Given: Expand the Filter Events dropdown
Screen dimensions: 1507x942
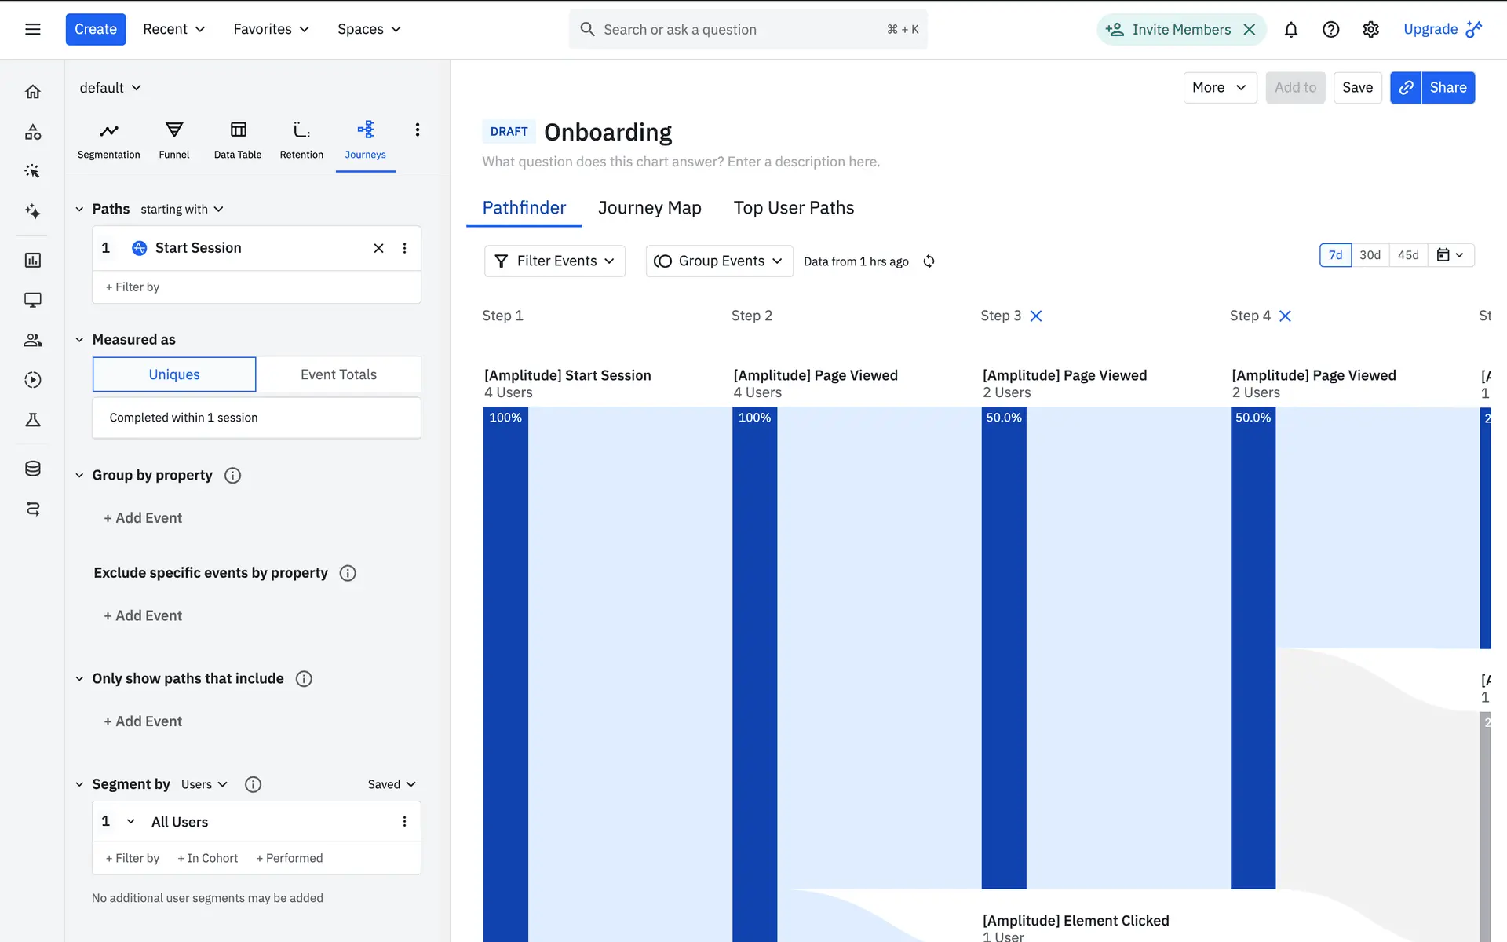Looking at the screenshot, I should [x=554, y=261].
